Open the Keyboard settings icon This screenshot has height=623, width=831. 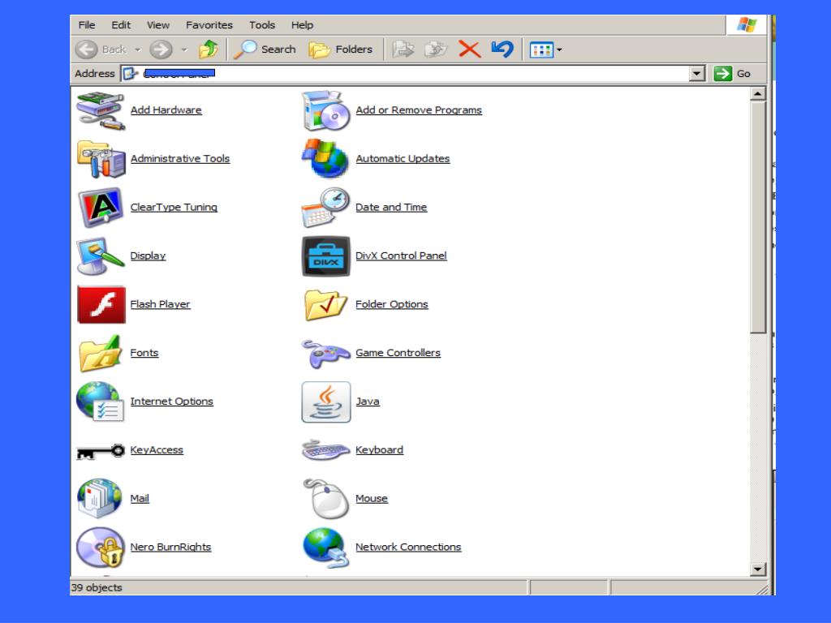pos(326,450)
